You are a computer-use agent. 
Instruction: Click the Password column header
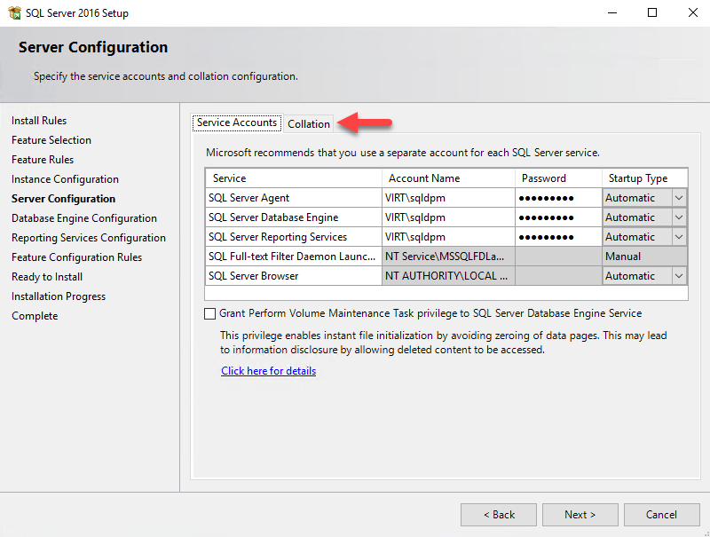[x=558, y=178]
